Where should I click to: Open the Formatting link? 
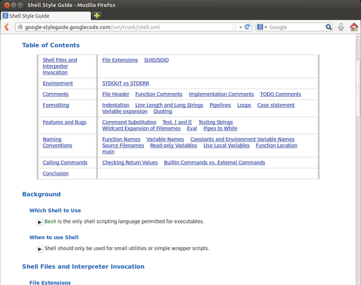(56, 105)
